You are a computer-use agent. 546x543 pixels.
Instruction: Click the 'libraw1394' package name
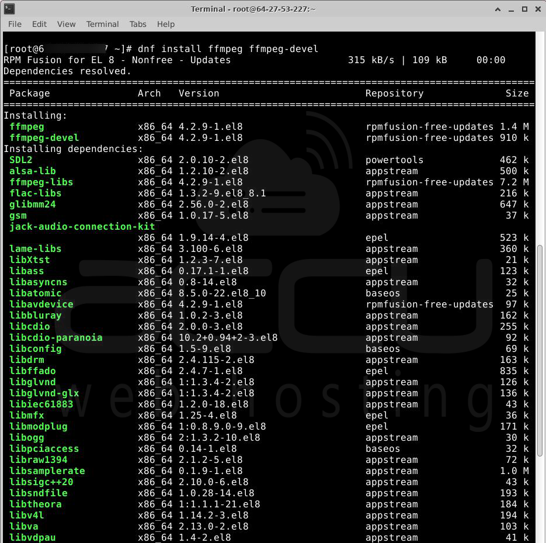(39, 459)
